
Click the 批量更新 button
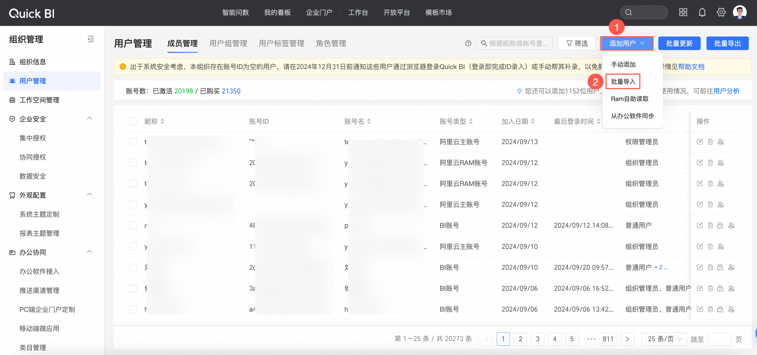click(679, 43)
